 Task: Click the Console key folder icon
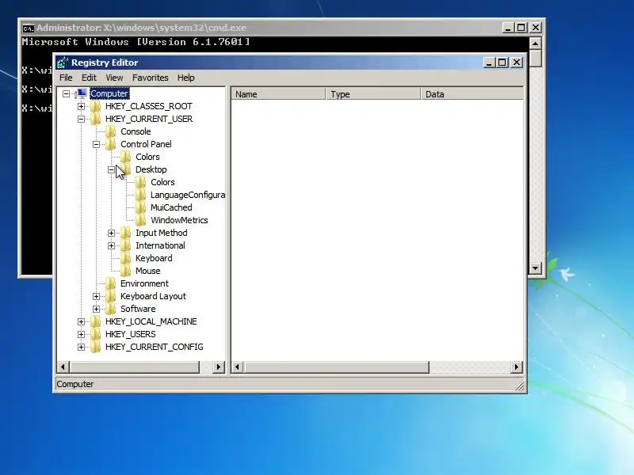111,131
